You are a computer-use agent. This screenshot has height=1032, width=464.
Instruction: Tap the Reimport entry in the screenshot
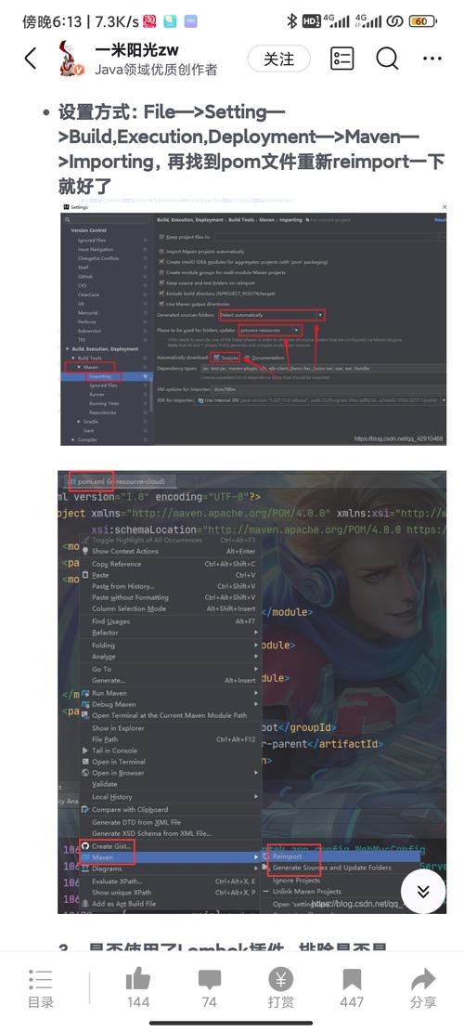tap(287, 856)
